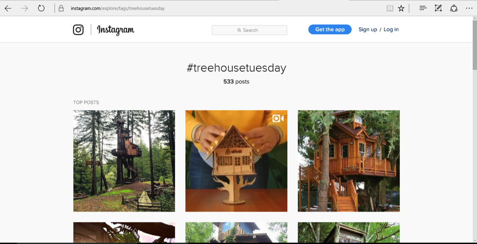Click the Get the app button
The height and width of the screenshot is (244, 477).
(330, 29)
